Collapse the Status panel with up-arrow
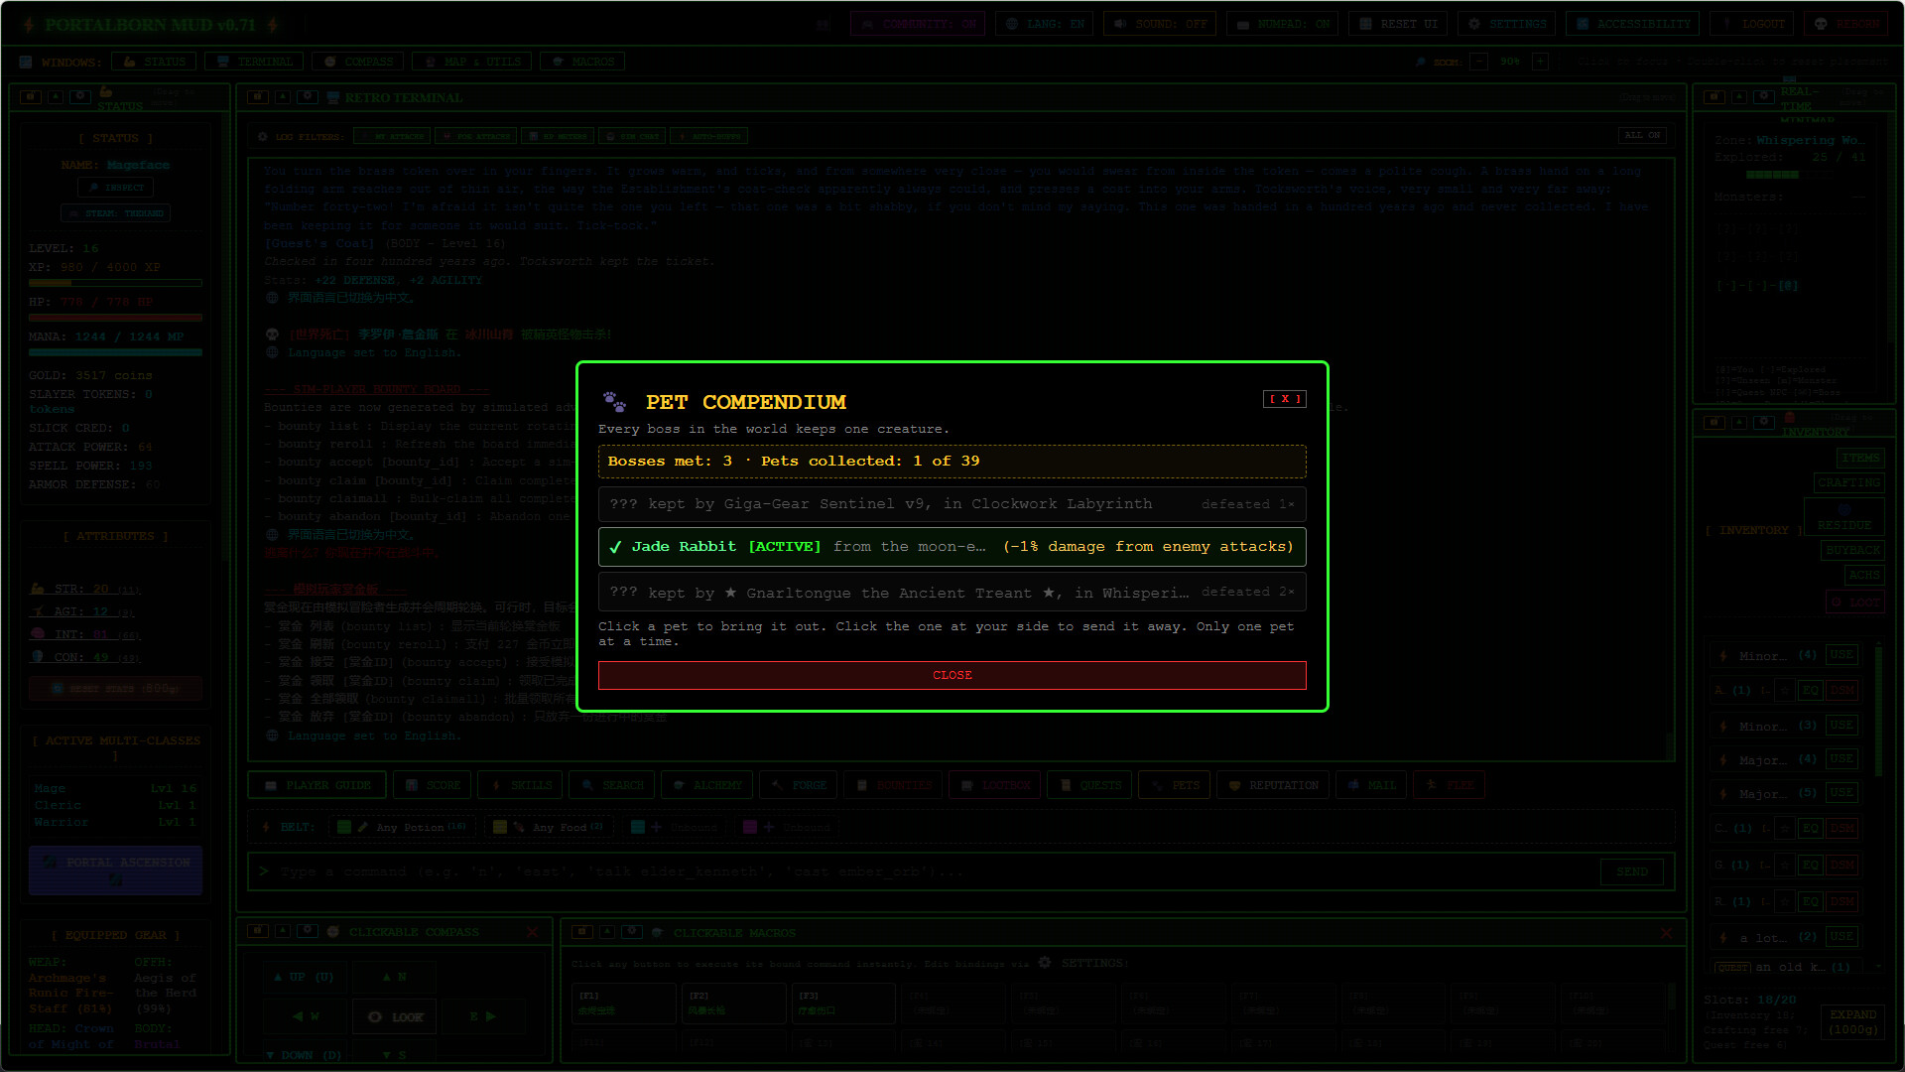 (56, 97)
